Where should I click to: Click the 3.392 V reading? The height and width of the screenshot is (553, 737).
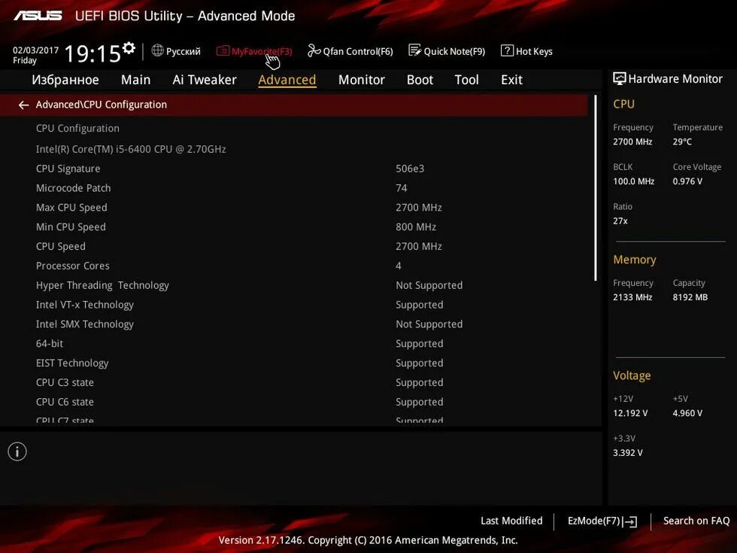click(x=627, y=452)
